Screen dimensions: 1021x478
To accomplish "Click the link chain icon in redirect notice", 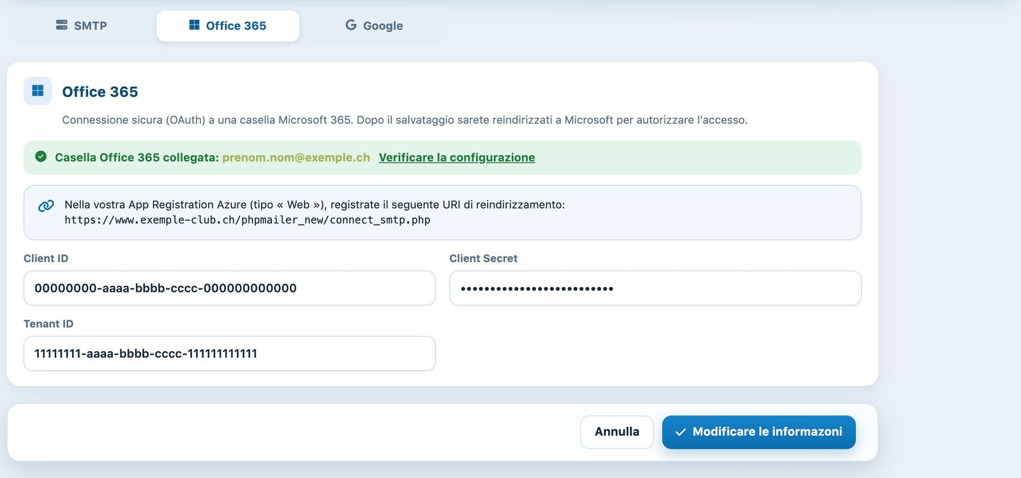I will (46, 205).
